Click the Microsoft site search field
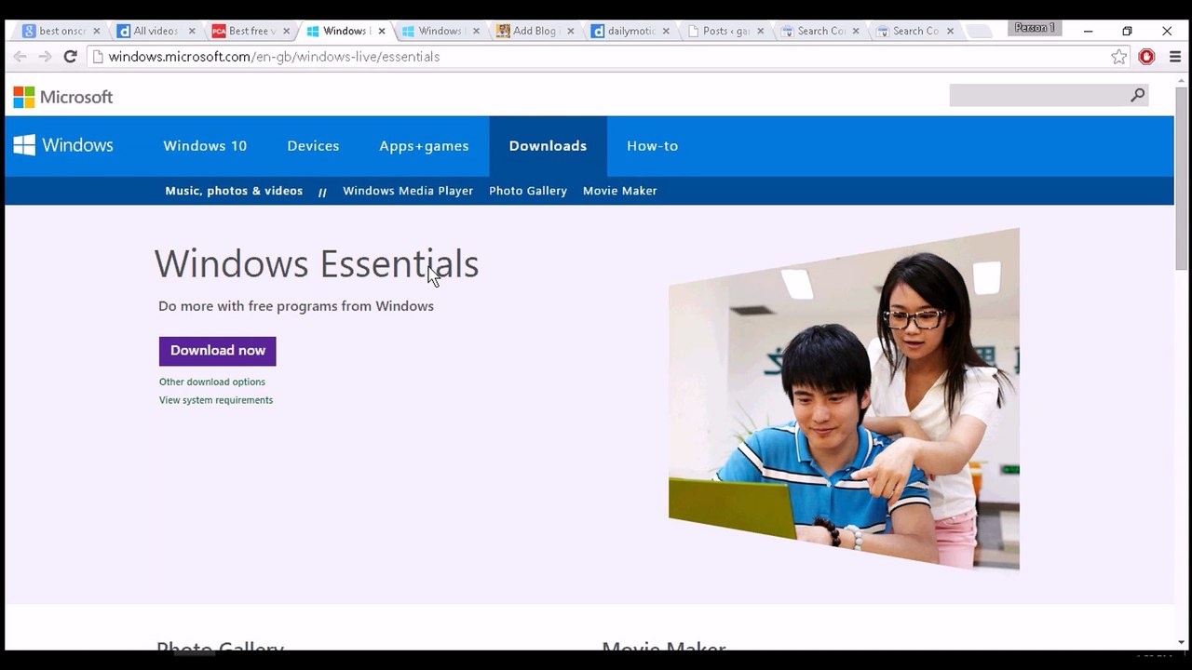Screen dimensions: 1192x670 [x=1038, y=95]
